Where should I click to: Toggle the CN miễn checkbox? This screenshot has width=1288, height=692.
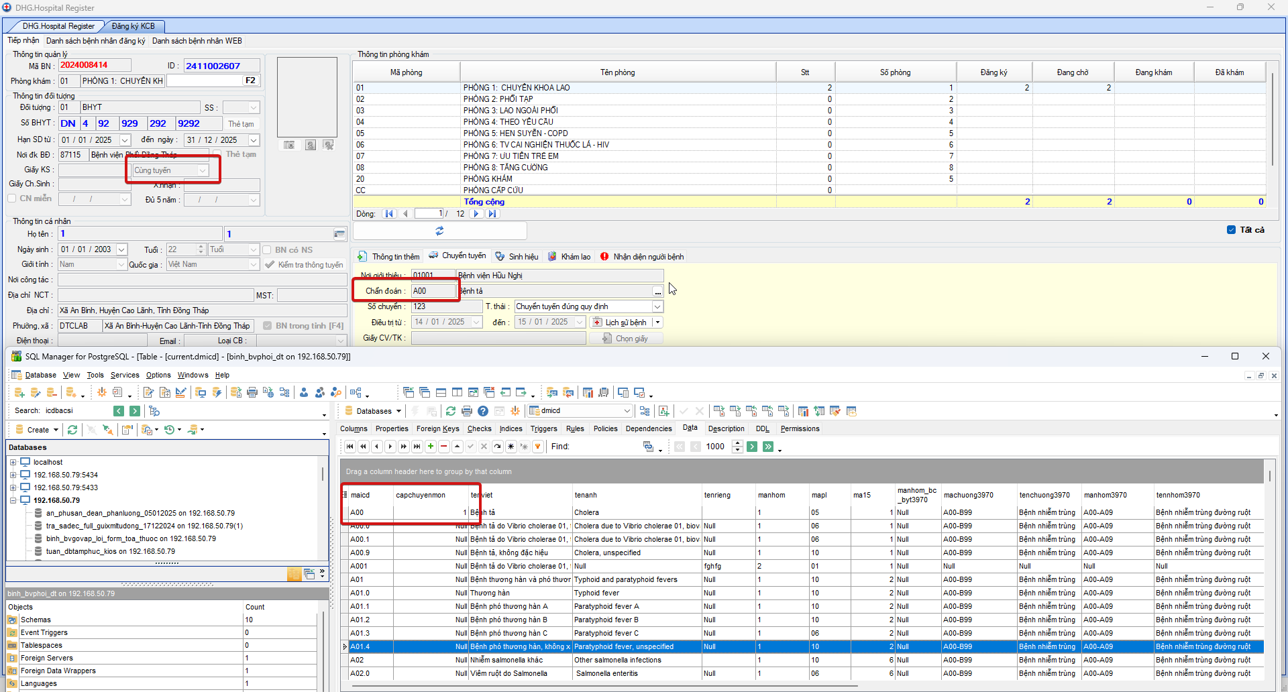point(12,198)
